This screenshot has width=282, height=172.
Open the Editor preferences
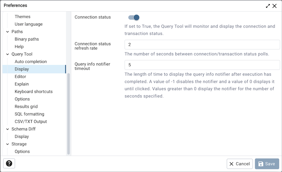tap(20, 77)
